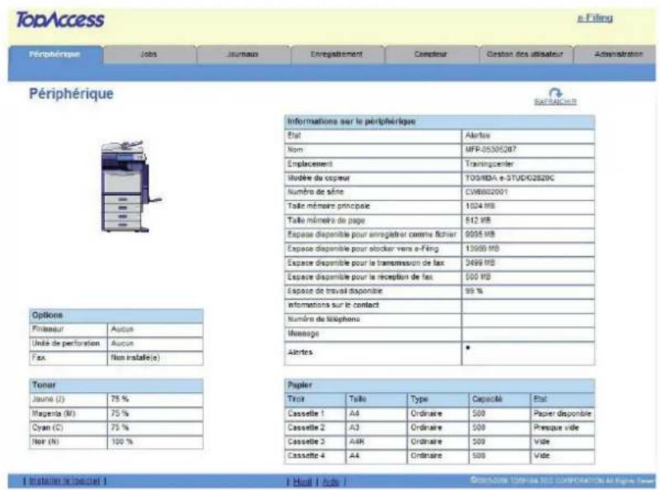
Task: Click Espace de travail disponible value '99 %'
Action: click(x=474, y=291)
